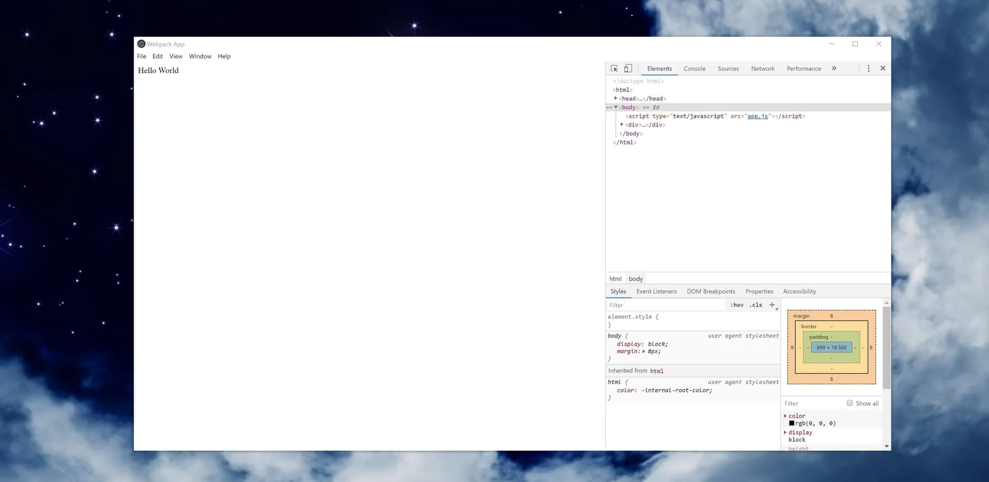989x482 pixels.
Task: Select the Elements tab
Action: coord(659,68)
